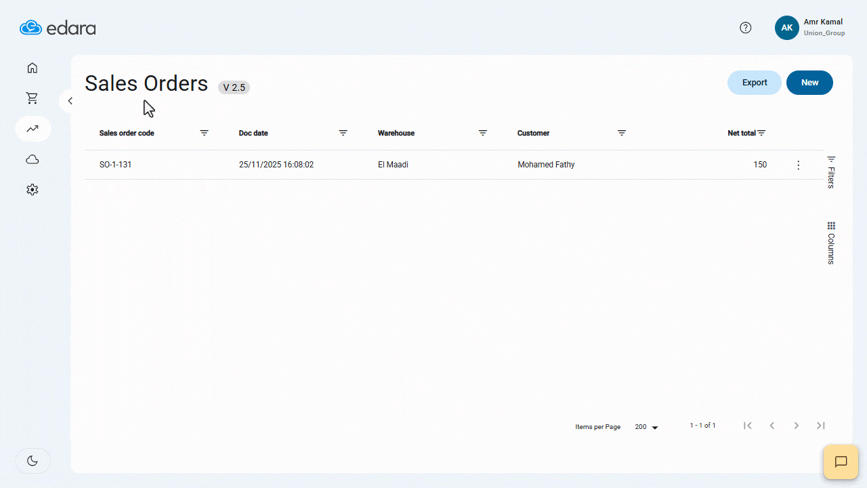The width and height of the screenshot is (867, 488).
Task: Open row actions menu for SO-1-131
Action: tap(799, 165)
